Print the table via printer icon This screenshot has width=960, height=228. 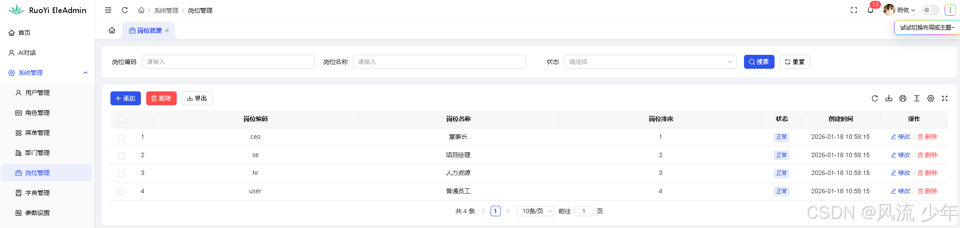[x=903, y=98]
